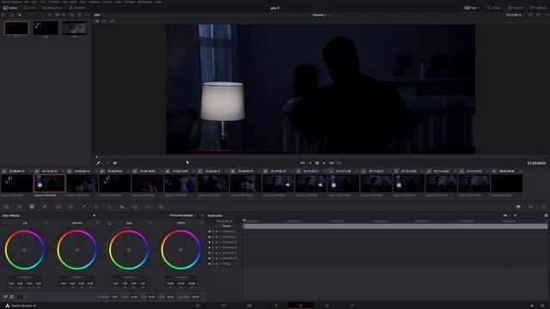550x309 pixels.
Task: Pick white point beside Gain
Action: click(x=109, y=223)
